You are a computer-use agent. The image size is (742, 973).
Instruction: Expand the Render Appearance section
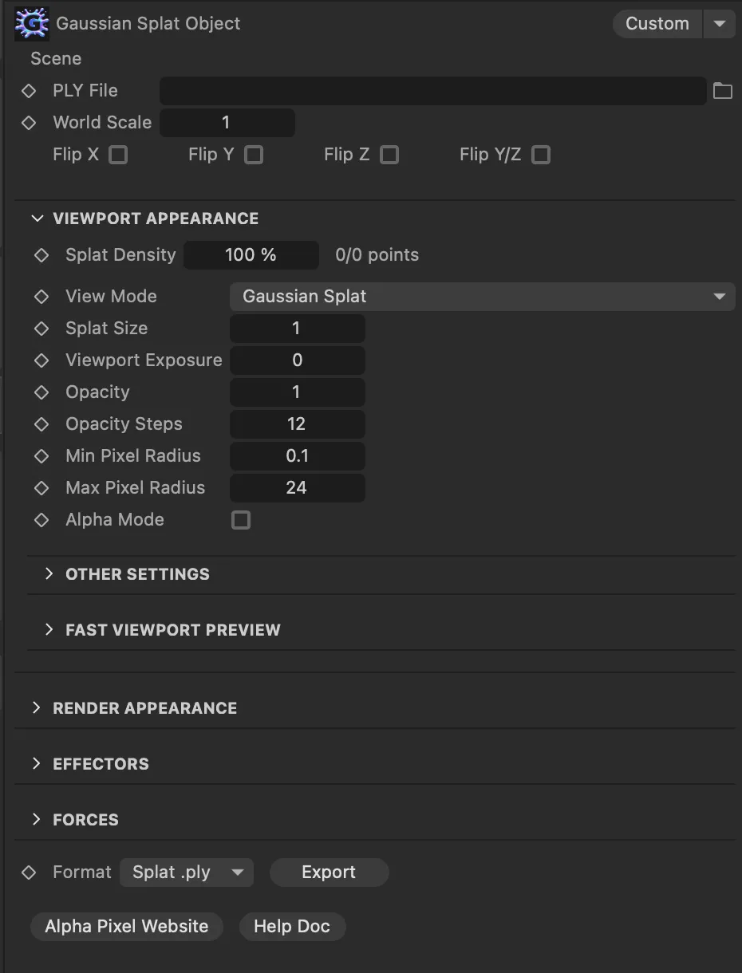tap(144, 708)
